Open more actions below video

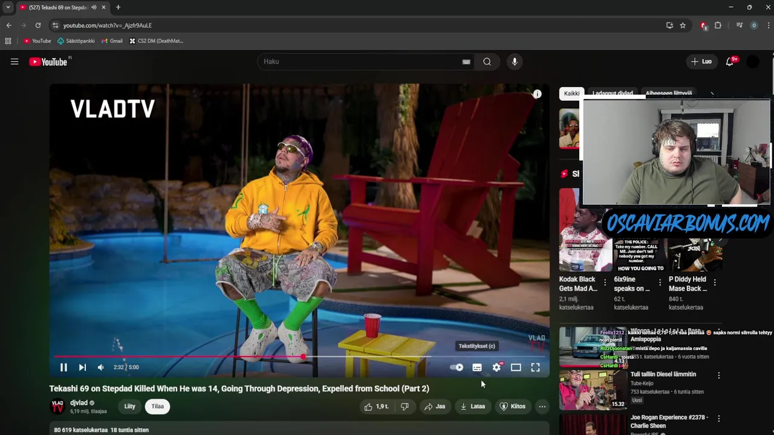coord(542,407)
